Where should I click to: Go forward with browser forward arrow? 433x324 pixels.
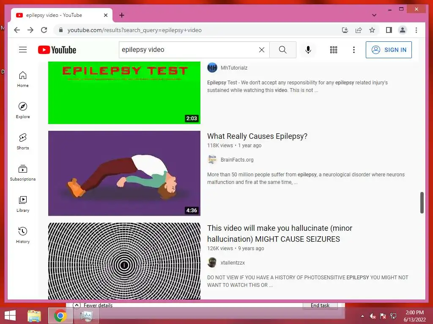[x=30, y=30]
